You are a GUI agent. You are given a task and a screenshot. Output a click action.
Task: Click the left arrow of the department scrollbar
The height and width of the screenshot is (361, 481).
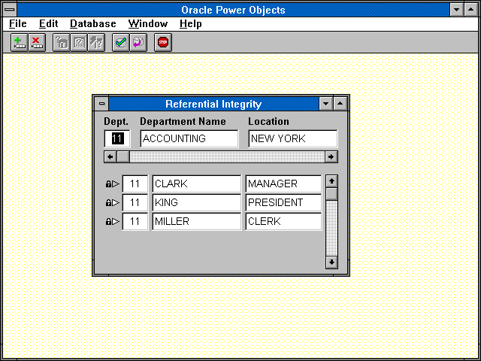[110, 156]
